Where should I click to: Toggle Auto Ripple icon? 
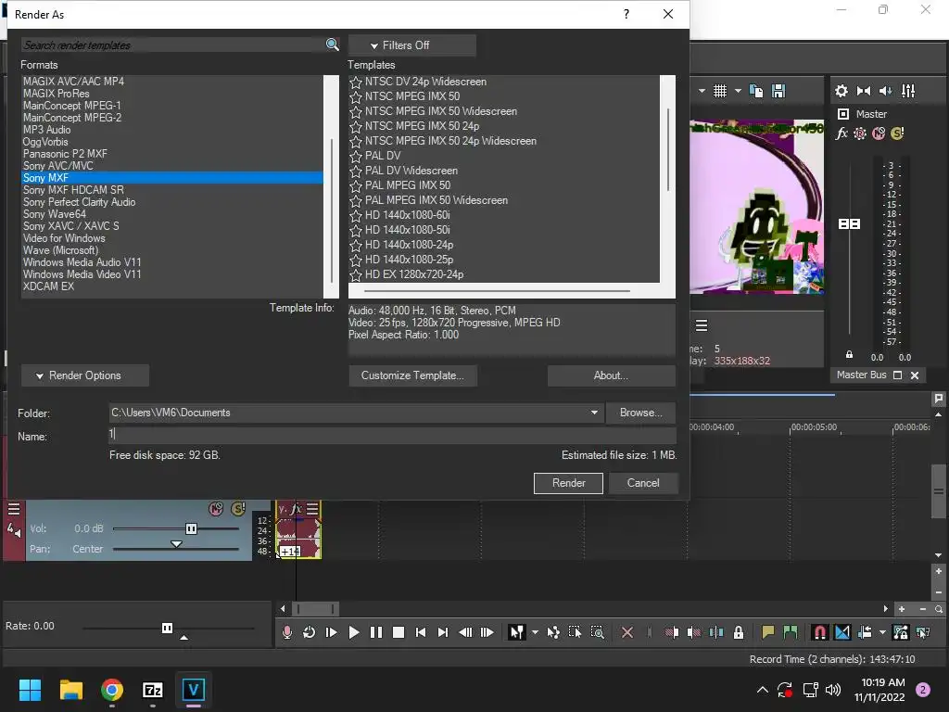point(865,632)
